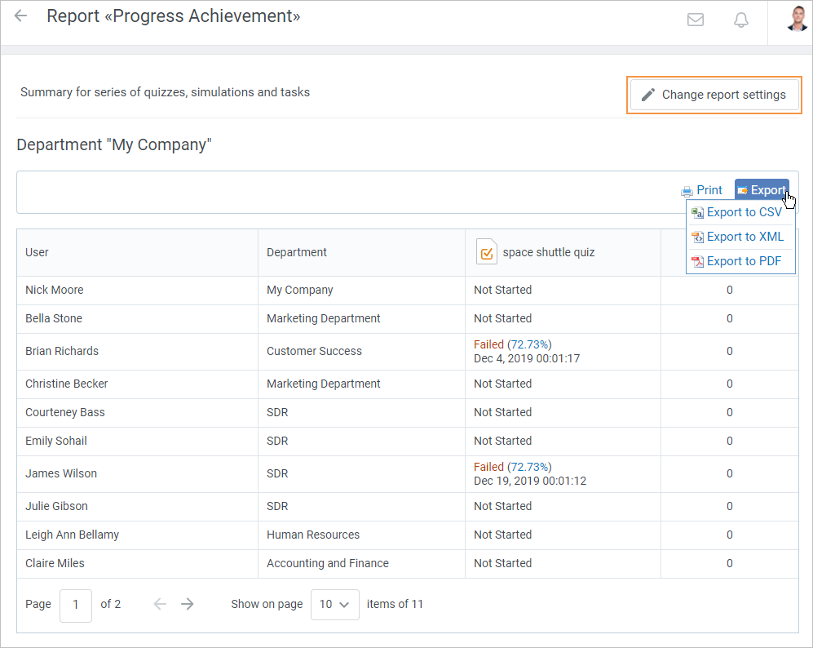Click the user profile avatar
Image resolution: width=813 pixels, height=648 pixels.
click(797, 19)
